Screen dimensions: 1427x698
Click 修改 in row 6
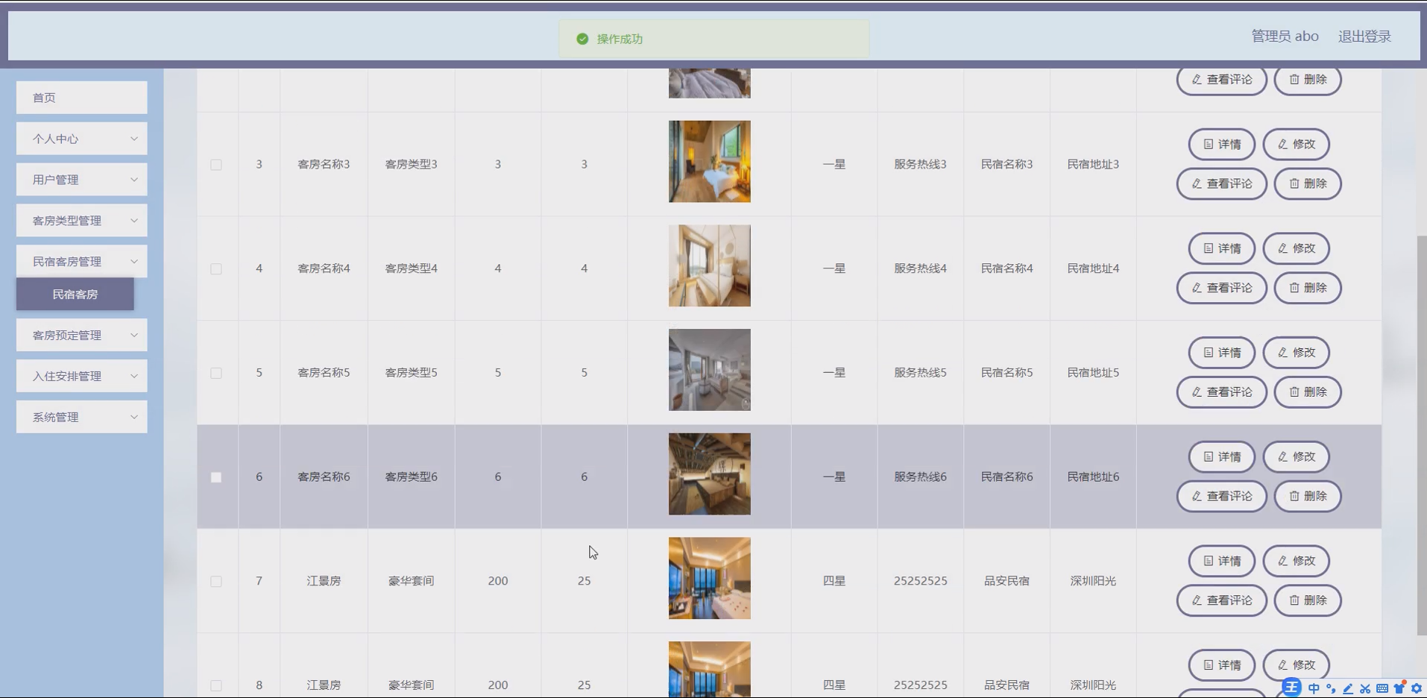[1296, 456]
